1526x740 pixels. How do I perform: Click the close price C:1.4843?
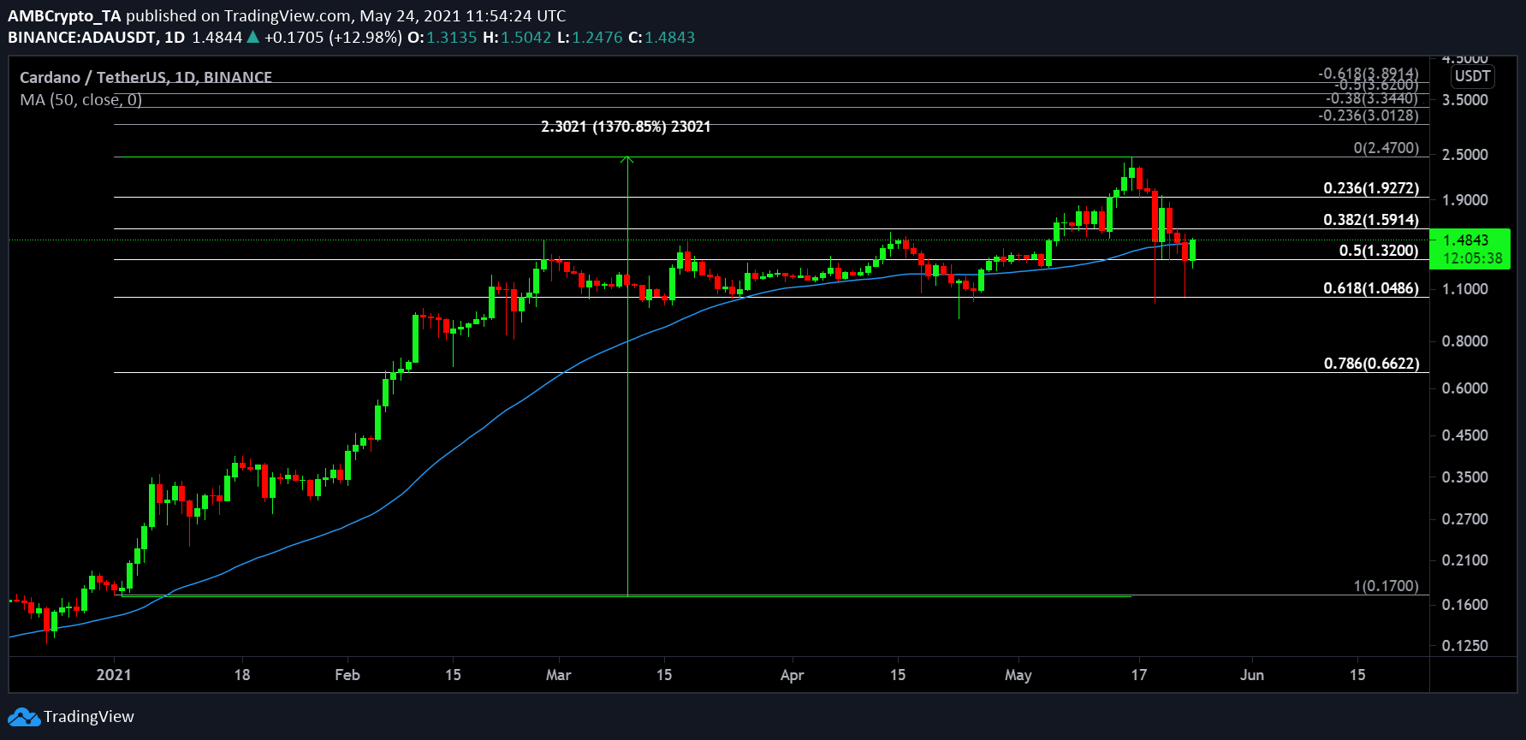tap(662, 38)
